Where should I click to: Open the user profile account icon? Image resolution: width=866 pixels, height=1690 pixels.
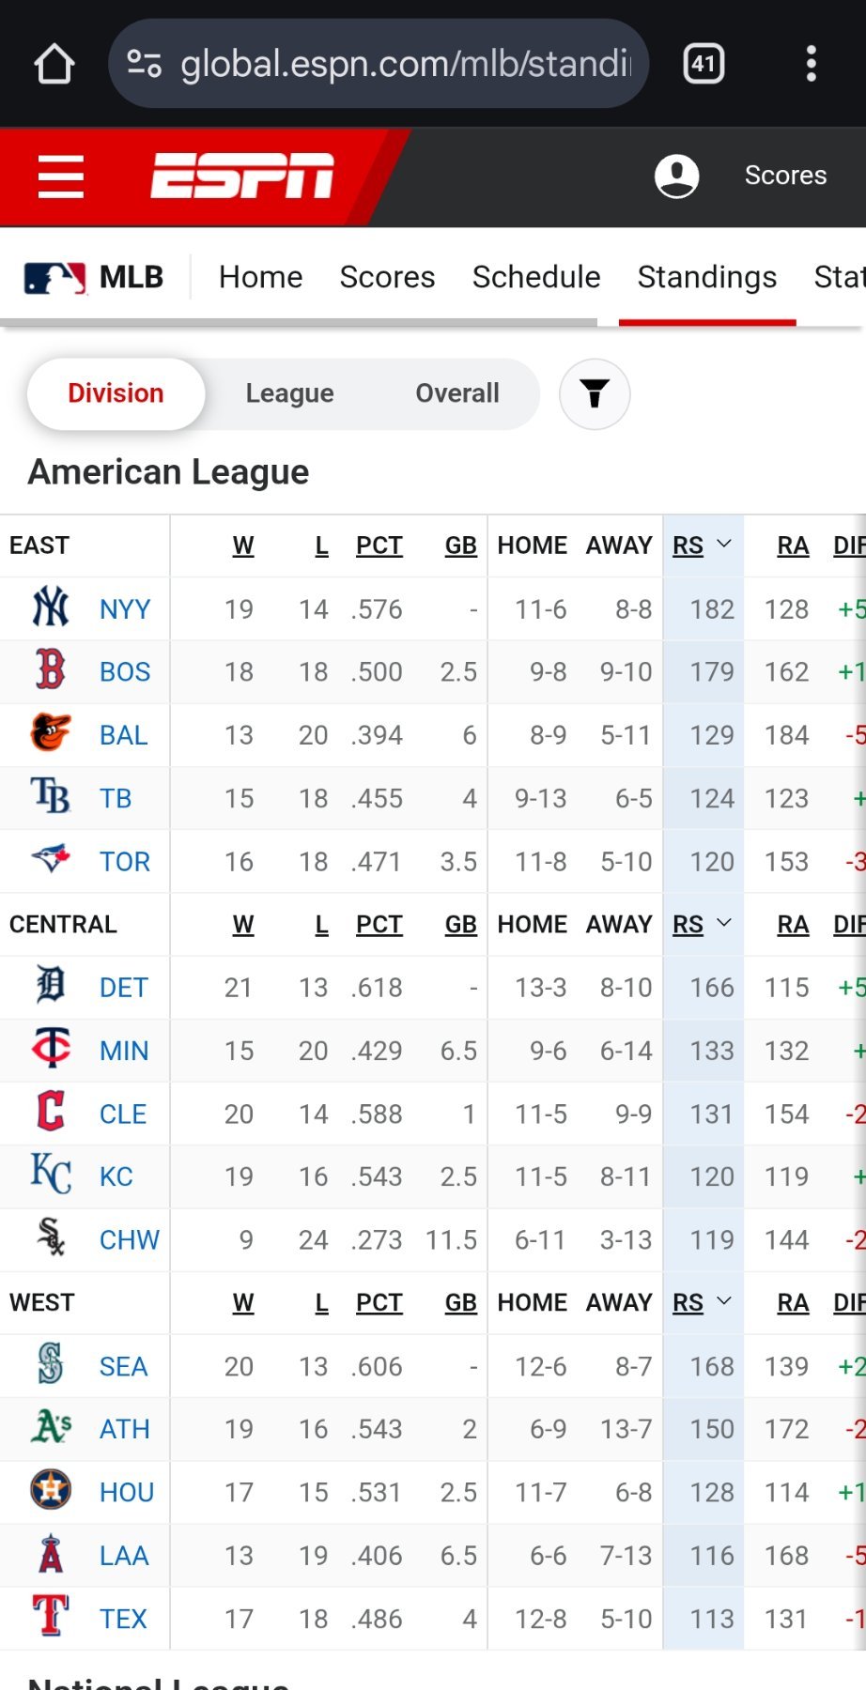point(676,176)
